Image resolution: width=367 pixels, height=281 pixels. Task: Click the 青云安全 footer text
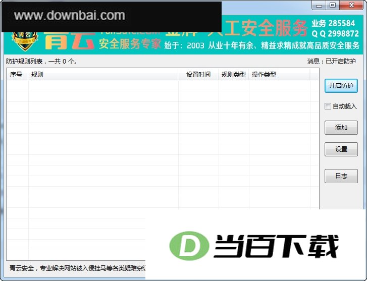(x=77, y=268)
